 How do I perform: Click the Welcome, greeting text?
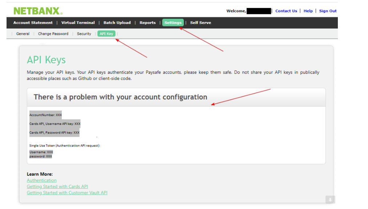[x=236, y=11]
